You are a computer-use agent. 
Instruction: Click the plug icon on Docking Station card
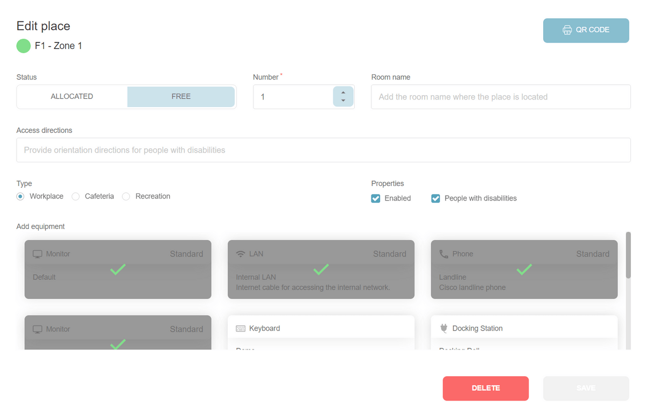[444, 328]
